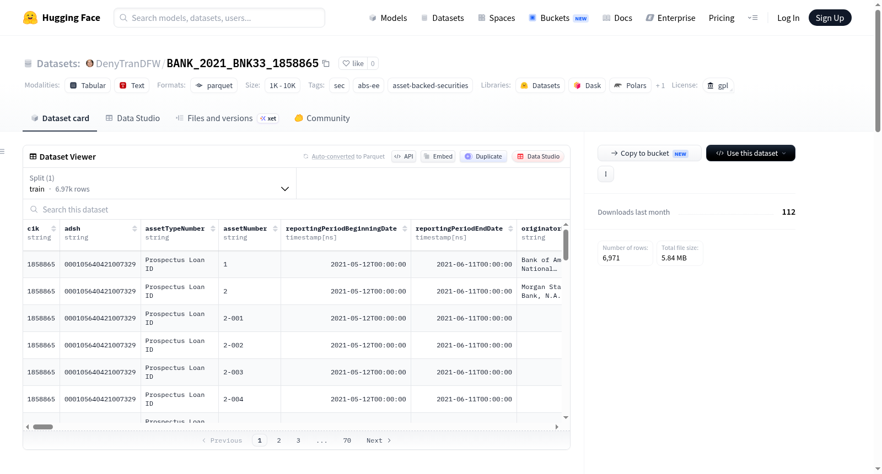
Task: Sort the reportingPeriodBeginningDate column
Action: tap(405, 228)
